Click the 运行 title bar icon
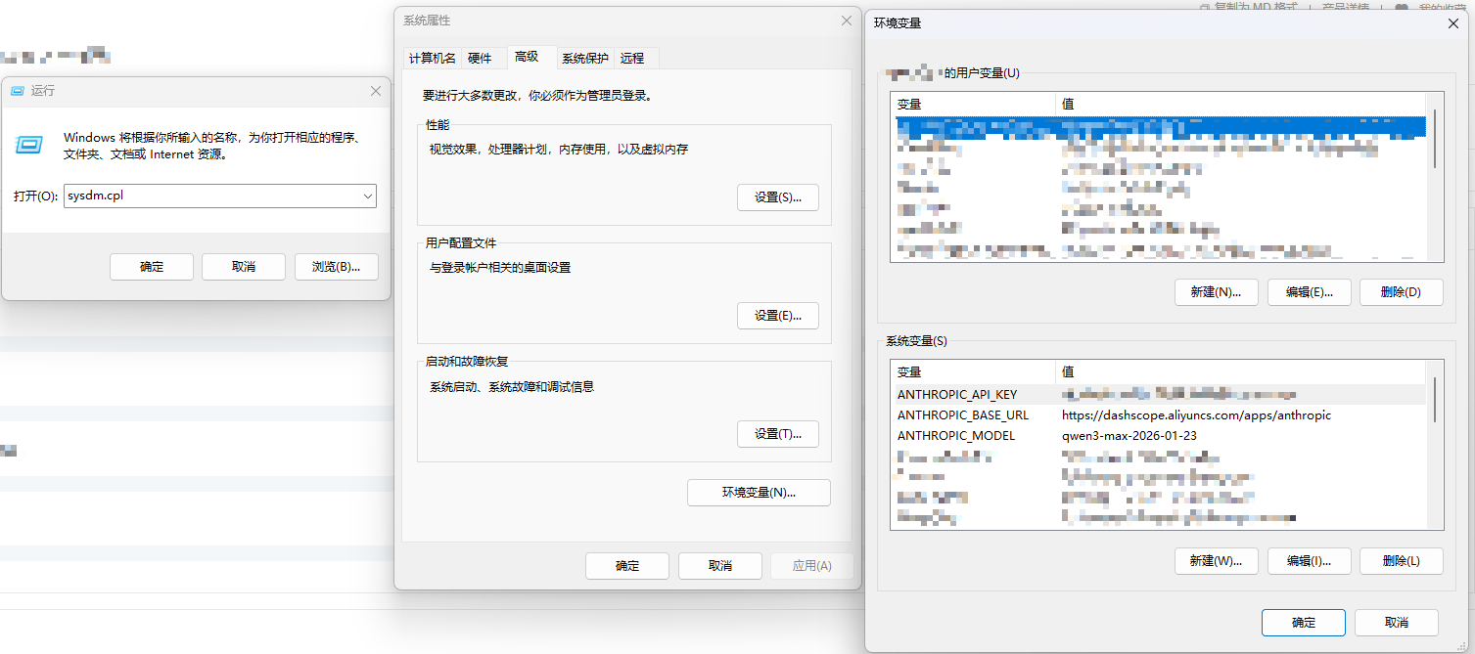 [x=18, y=90]
